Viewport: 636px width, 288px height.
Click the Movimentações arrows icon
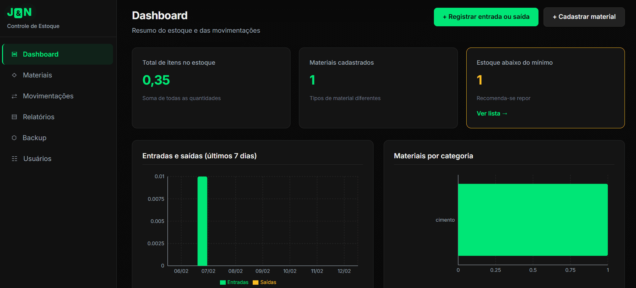pyautogui.click(x=14, y=96)
